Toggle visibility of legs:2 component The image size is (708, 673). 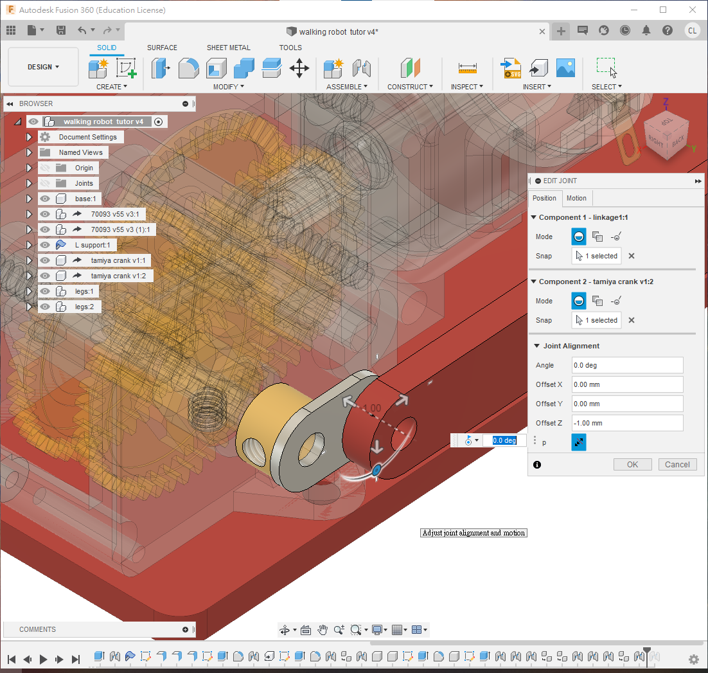point(45,307)
